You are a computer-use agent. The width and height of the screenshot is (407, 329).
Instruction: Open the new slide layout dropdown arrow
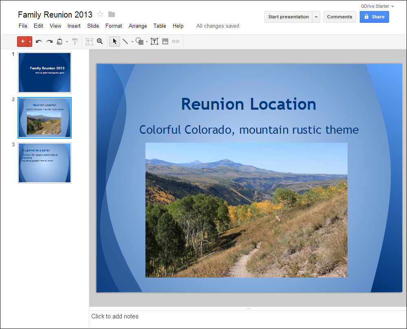[30, 42]
